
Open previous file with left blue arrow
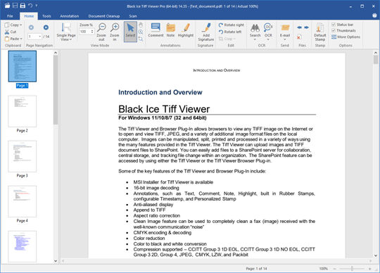tap(299, 27)
